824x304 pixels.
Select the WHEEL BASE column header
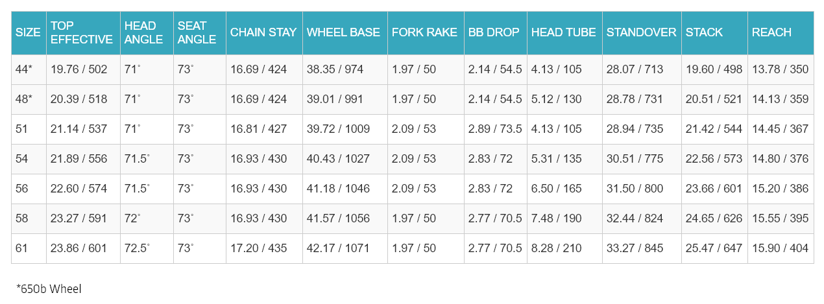tap(343, 32)
